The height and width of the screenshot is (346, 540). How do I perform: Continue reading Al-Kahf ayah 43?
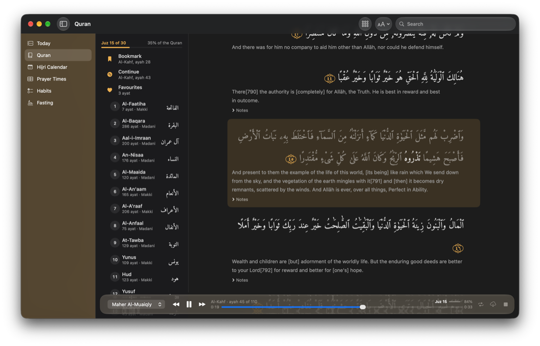(x=142, y=74)
